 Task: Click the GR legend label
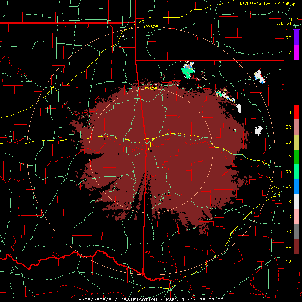(288, 127)
